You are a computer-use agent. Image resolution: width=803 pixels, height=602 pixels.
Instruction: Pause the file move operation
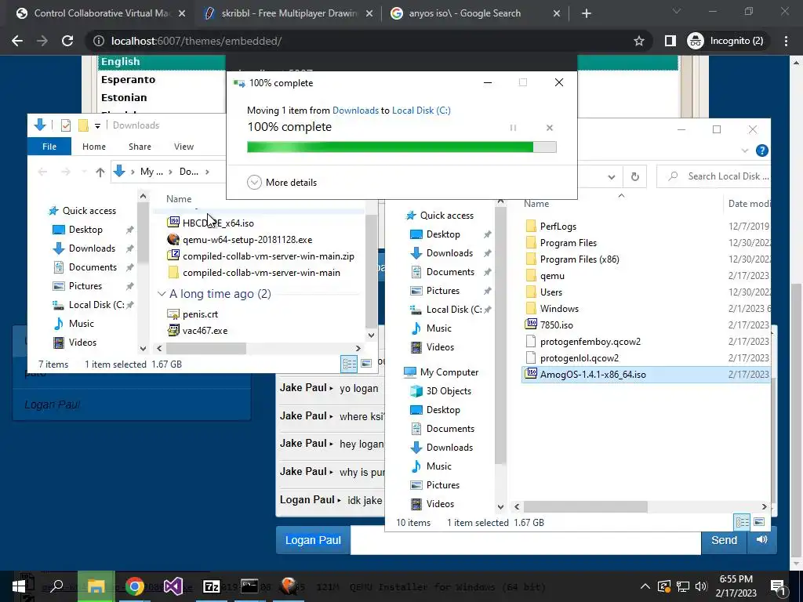click(x=513, y=128)
